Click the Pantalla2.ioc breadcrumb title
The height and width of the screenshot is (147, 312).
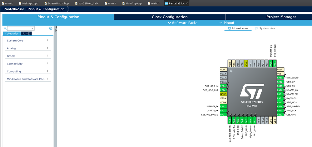point(34,9)
